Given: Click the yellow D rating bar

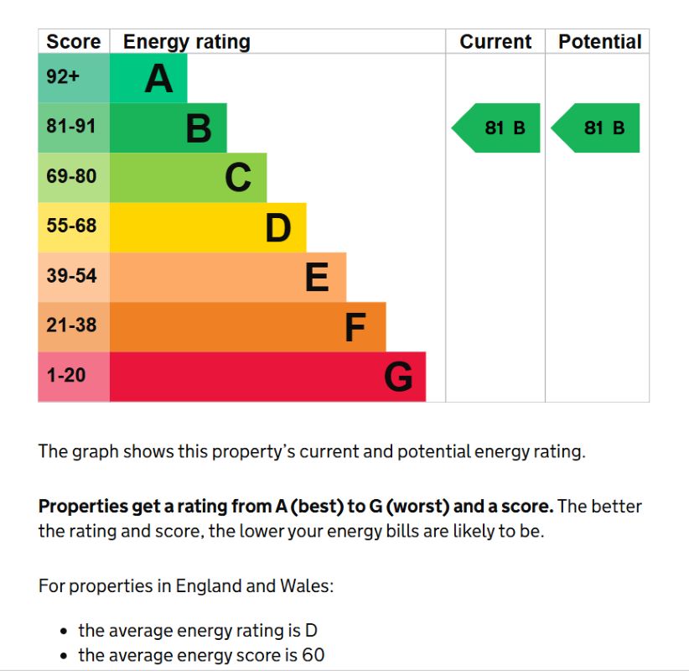Looking at the screenshot, I should [x=208, y=227].
